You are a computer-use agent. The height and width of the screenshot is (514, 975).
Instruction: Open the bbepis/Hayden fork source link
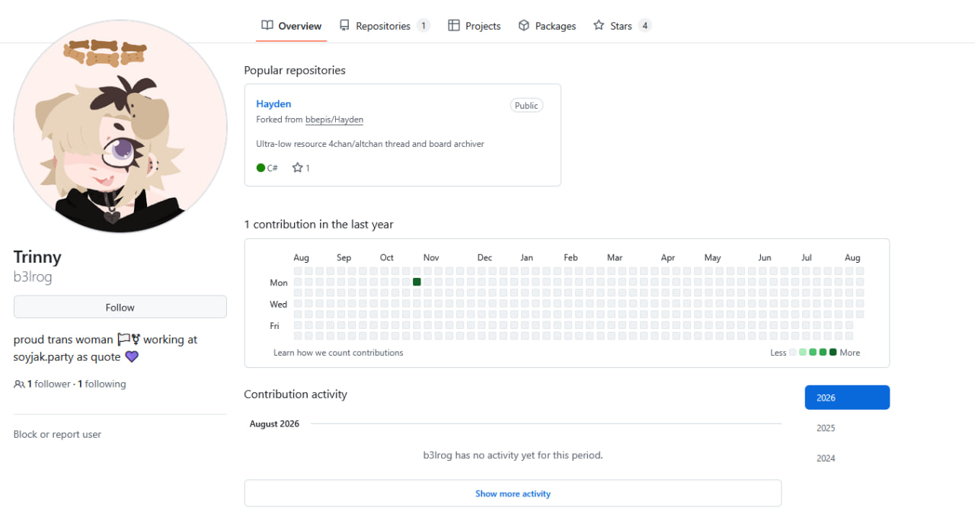pyautogui.click(x=334, y=120)
